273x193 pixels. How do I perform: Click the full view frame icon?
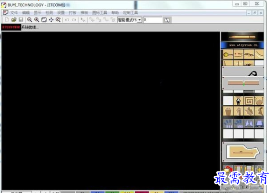(x=44, y=20)
